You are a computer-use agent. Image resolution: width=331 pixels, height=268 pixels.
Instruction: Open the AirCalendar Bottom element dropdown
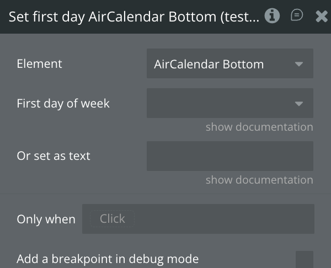221,64
